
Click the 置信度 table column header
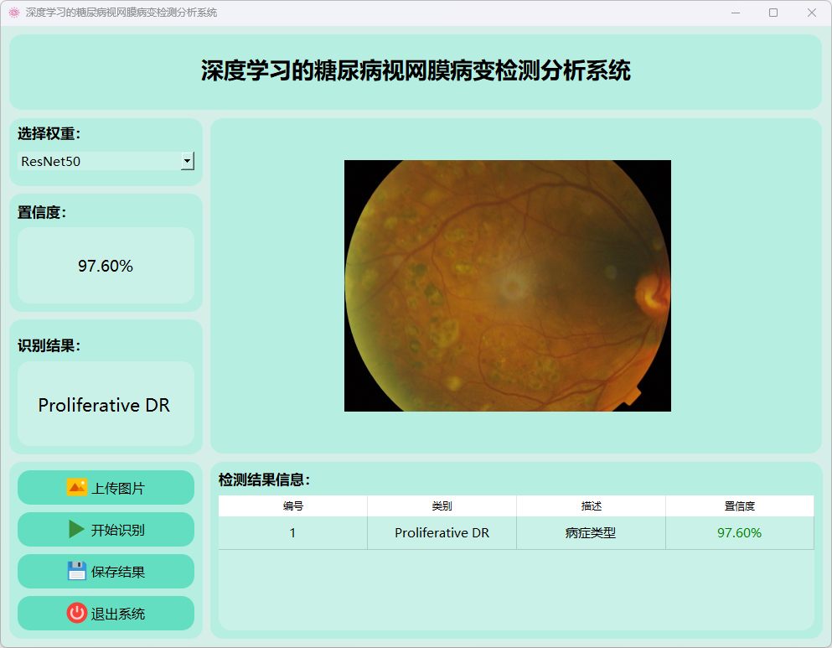pos(739,505)
